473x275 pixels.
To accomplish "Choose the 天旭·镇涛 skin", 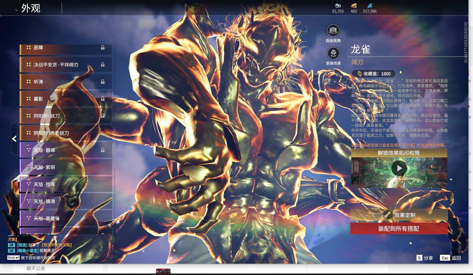I will [66, 201].
